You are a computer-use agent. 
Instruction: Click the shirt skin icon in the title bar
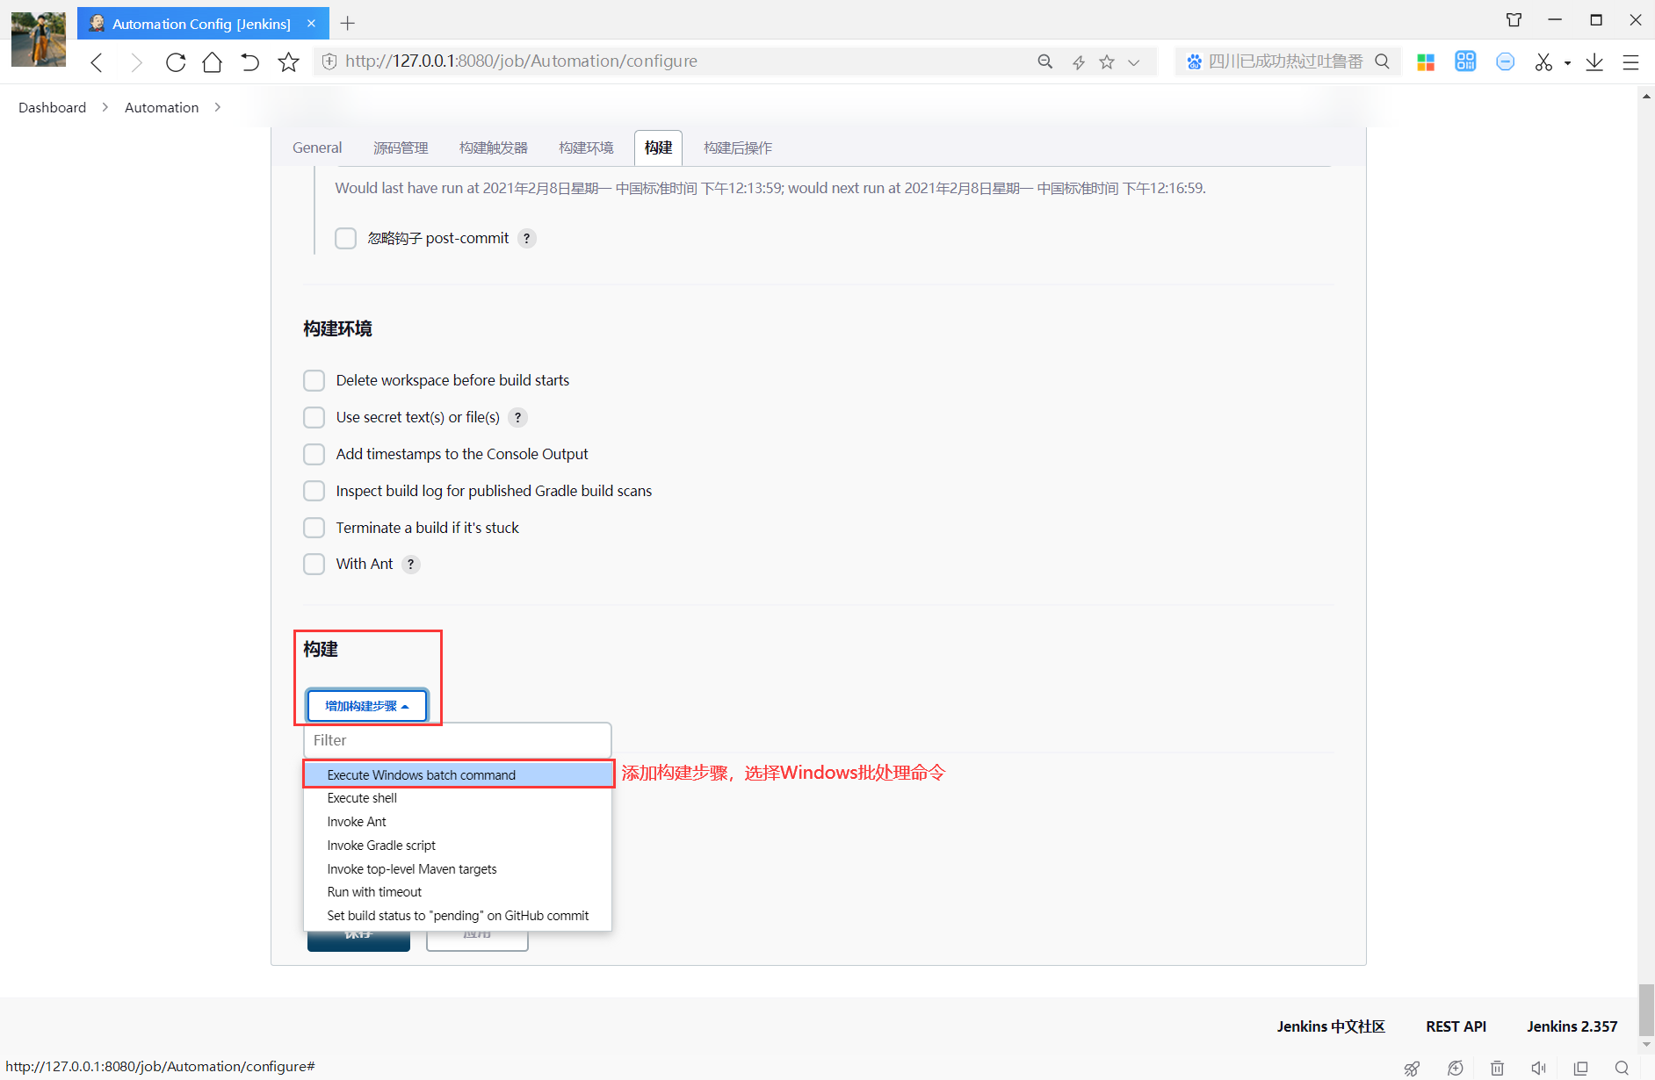tap(1514, 19)
